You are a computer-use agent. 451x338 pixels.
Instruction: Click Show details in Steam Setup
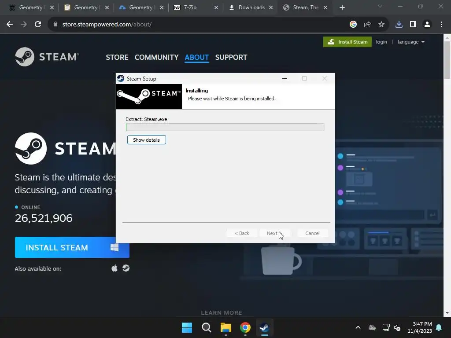pos(146,140)
